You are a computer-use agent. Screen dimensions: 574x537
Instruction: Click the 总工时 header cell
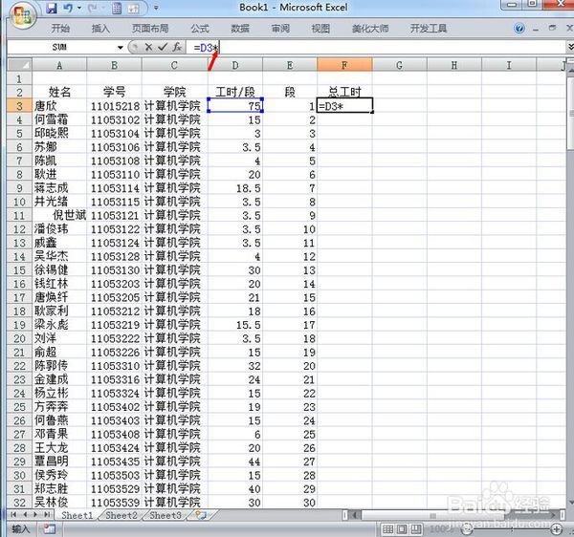[344, 92]
